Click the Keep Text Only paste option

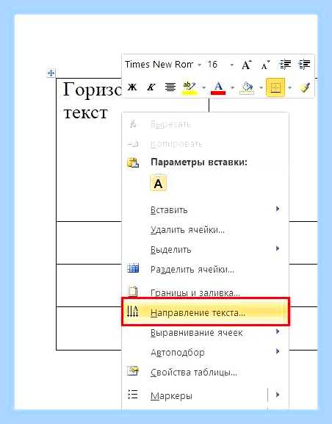coord(159,183)
